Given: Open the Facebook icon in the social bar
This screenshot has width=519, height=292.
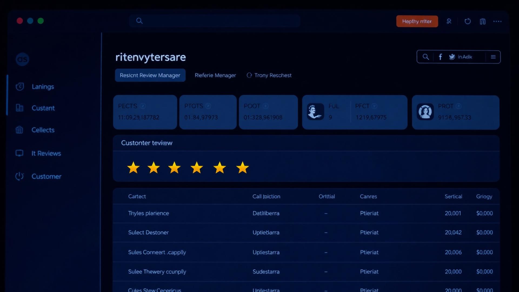Looking at the screenshot, I should coord(440,57).
